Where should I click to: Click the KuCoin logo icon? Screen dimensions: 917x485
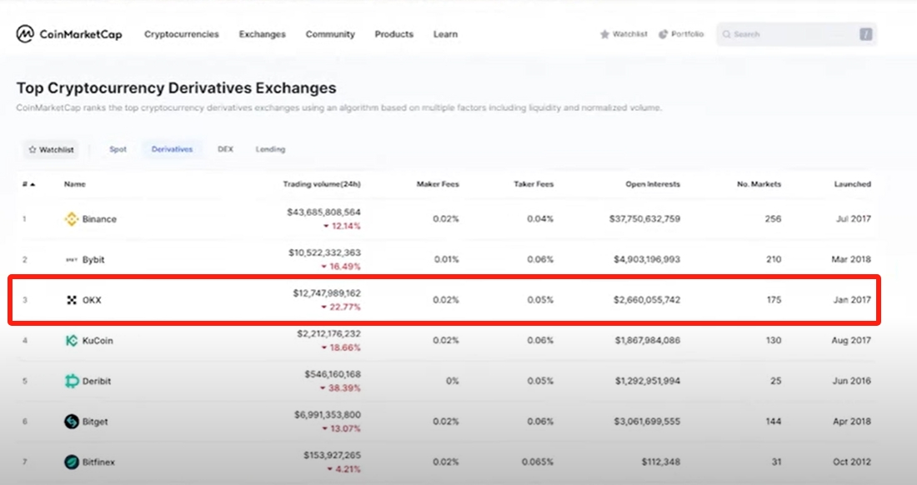(x=72, y=341)
